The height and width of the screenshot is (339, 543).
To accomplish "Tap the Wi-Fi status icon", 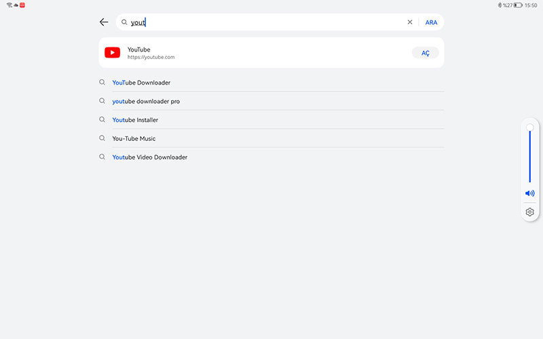I will pos(10,5).
